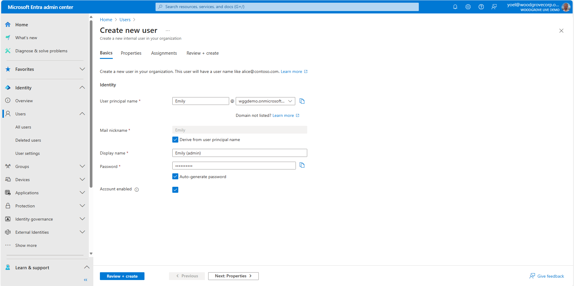Click the help question mark icon
Screen dimensions: 574x286
click(x=481, y=7)
